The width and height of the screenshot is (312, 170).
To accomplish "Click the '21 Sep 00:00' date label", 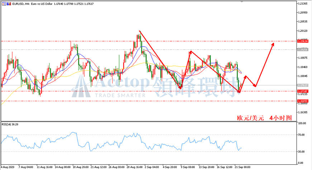I will coord(242,167).
